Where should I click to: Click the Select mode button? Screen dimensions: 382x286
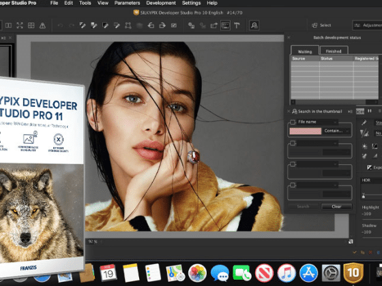click(321, 25)
